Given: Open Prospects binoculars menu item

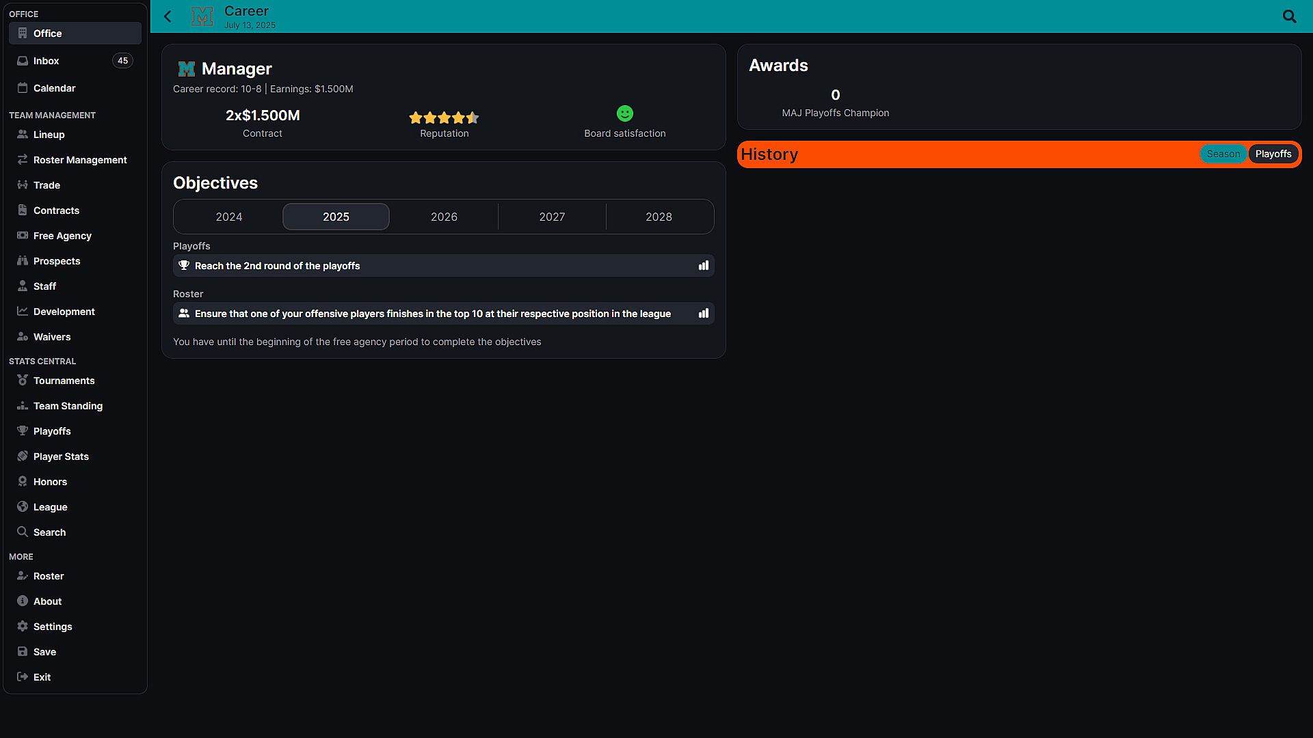Looking at the screenshot, I should tap(56, 261).
